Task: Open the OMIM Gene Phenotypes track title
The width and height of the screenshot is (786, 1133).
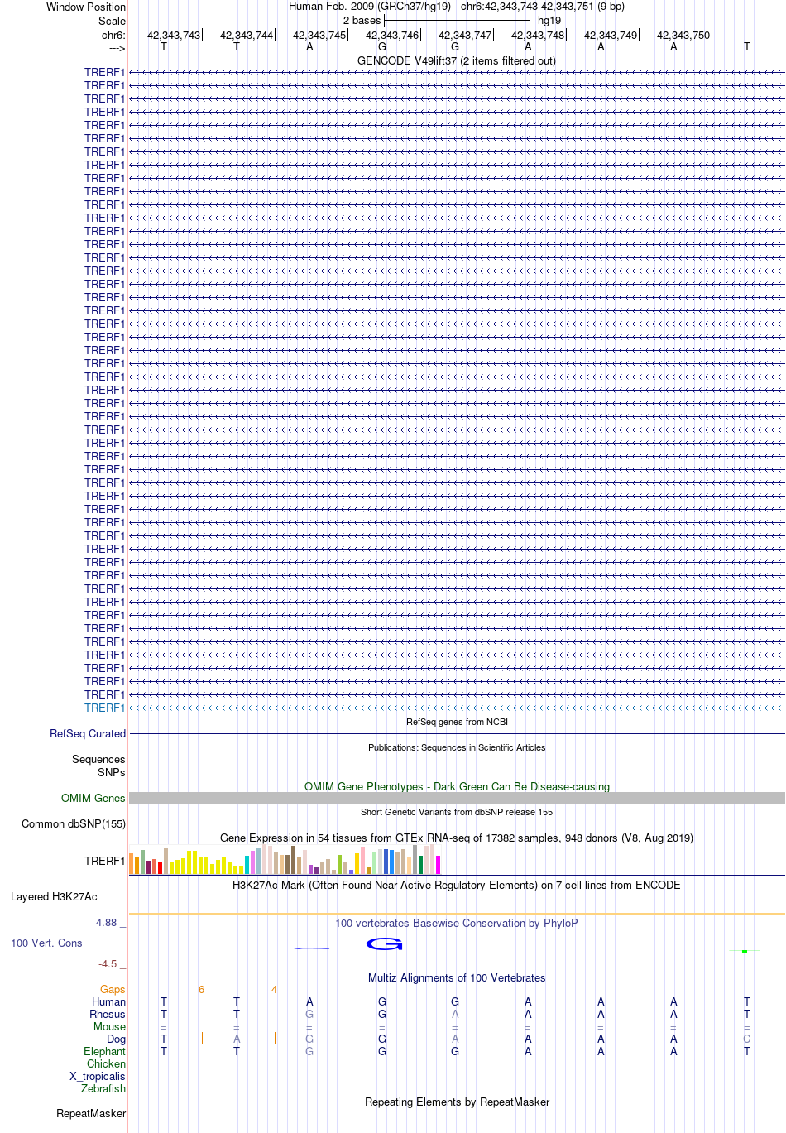Action: click(x=457, y=787)
